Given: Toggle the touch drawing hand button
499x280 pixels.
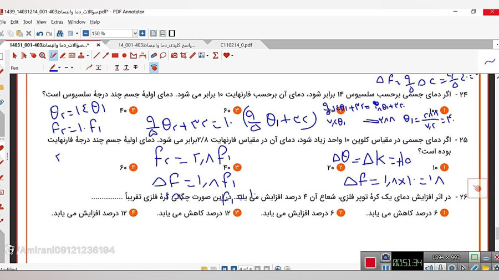Looking at the screenshot, I should click(154, 68).
